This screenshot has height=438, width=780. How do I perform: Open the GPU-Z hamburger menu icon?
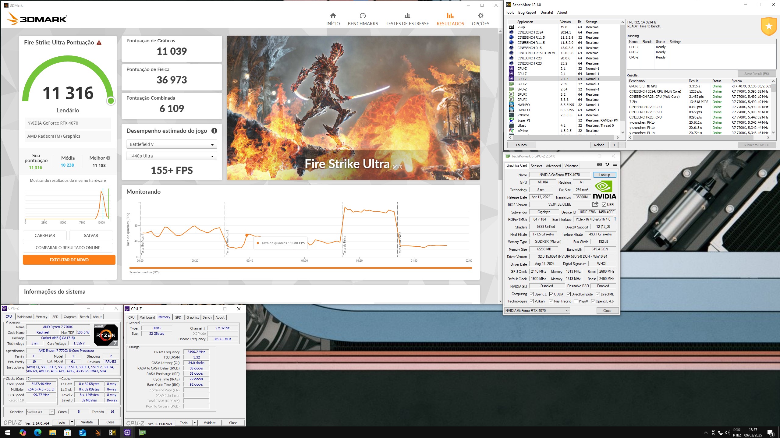pyautogui.click(x=615, y=164)
